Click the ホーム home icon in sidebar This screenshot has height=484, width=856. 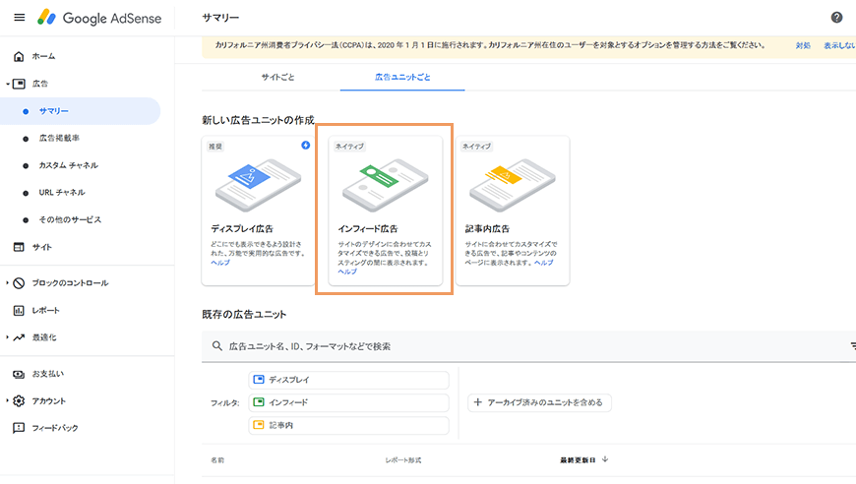19,56
